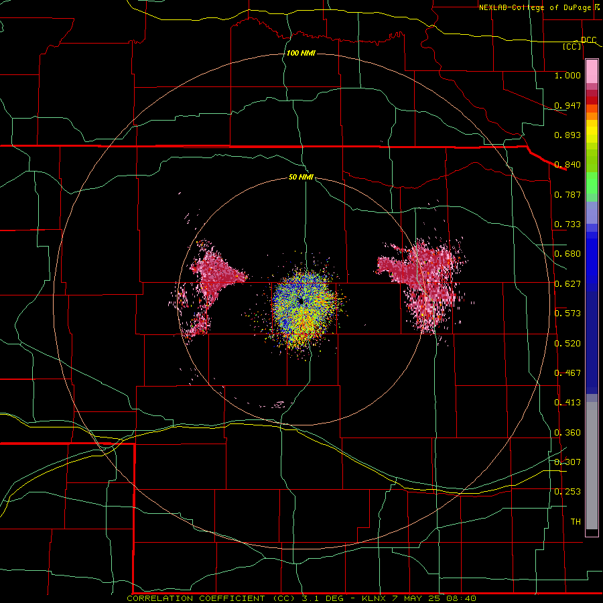Select the 0.947 scale value
Screen dimensions: 603x603
click(x=567, y=105)
